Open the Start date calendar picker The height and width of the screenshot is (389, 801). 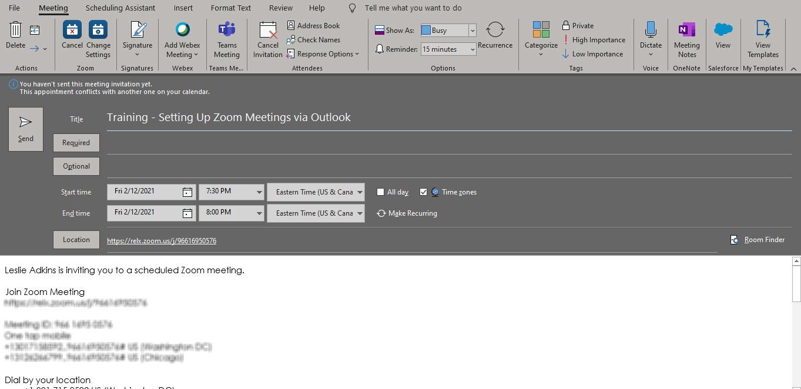coord(187,192)
